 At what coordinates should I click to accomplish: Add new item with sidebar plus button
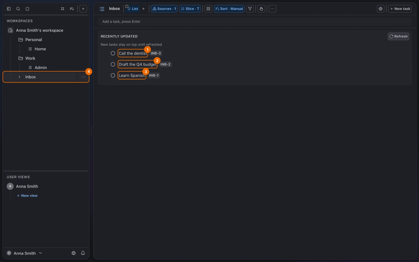[83, 9]
